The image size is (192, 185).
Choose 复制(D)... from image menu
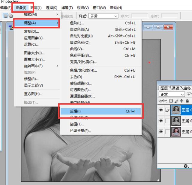pyautogui.click(x=37, y=32)
